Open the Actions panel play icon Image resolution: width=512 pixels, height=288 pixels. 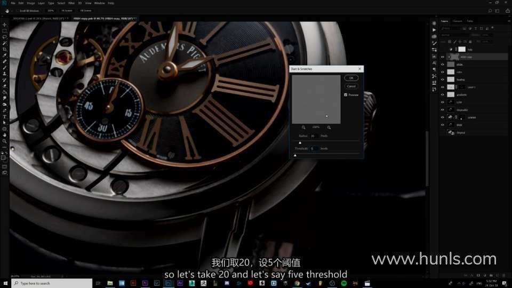coord(434,30)
